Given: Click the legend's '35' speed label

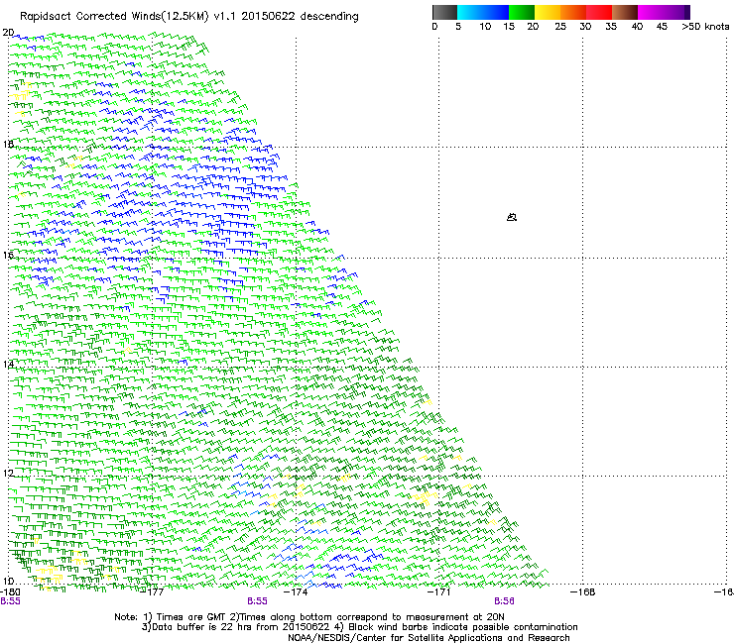Looking at the screenshot, I should (x=611, y=27).
